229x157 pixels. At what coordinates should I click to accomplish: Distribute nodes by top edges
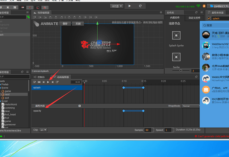point(69,17)
